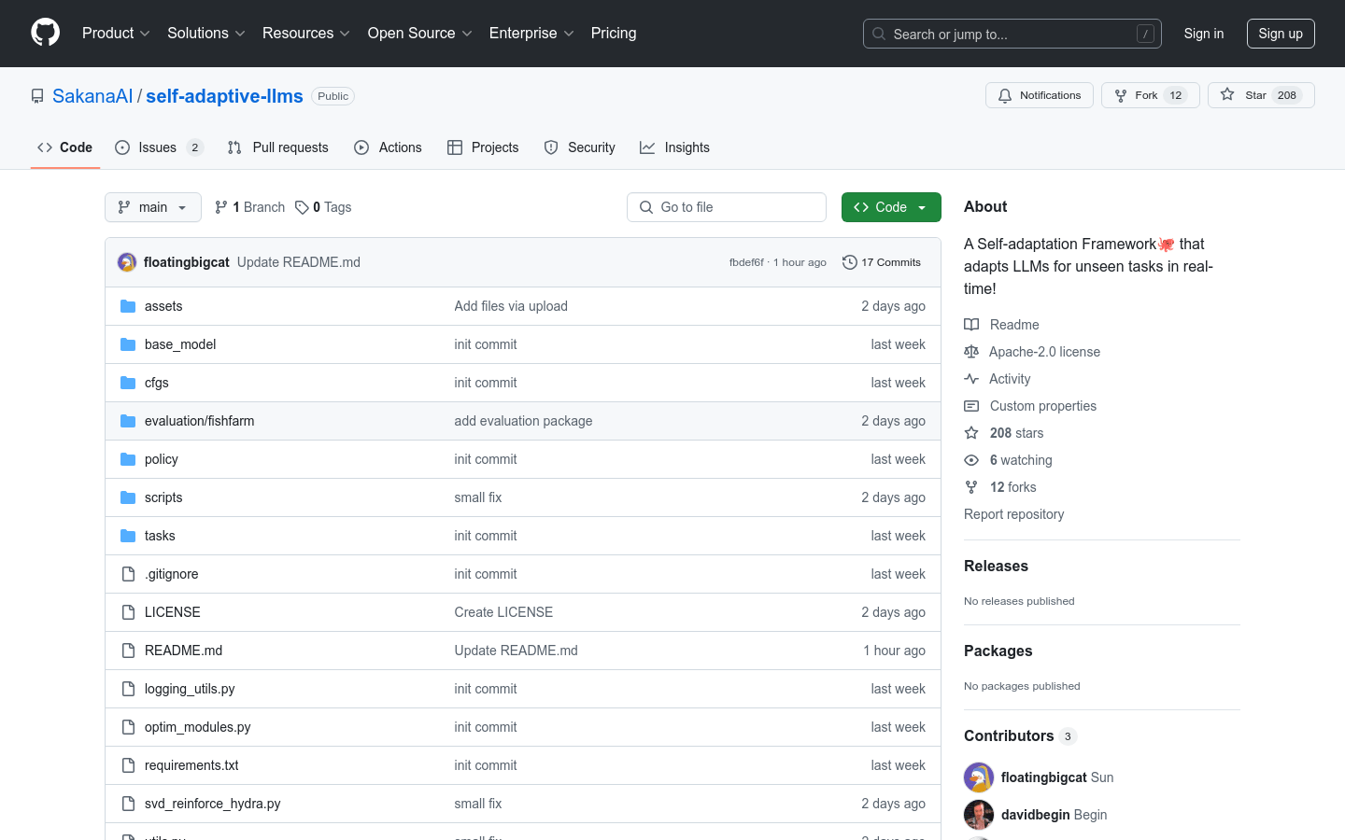Screen dimensions: 1345x840
Task: Expand the Resources menu
Action: 306,33
